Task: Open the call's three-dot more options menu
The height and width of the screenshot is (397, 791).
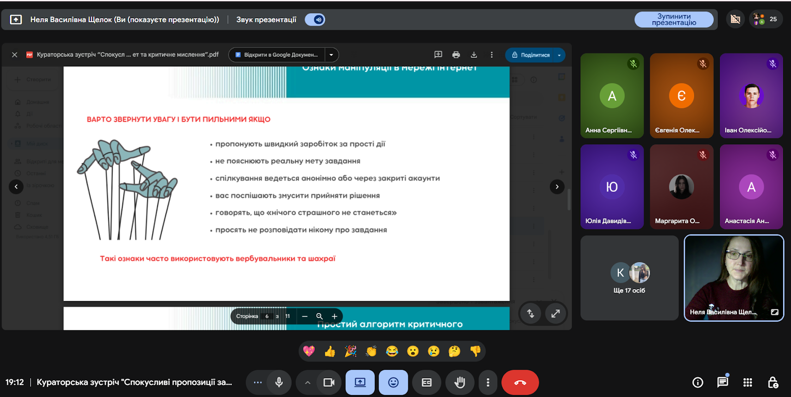Action: 488,382
